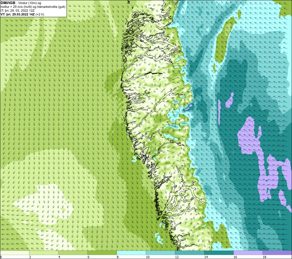
Task: Select the light purple 16–18 m/s swatch
Action: pyautogui.click(x=248, y=253)
